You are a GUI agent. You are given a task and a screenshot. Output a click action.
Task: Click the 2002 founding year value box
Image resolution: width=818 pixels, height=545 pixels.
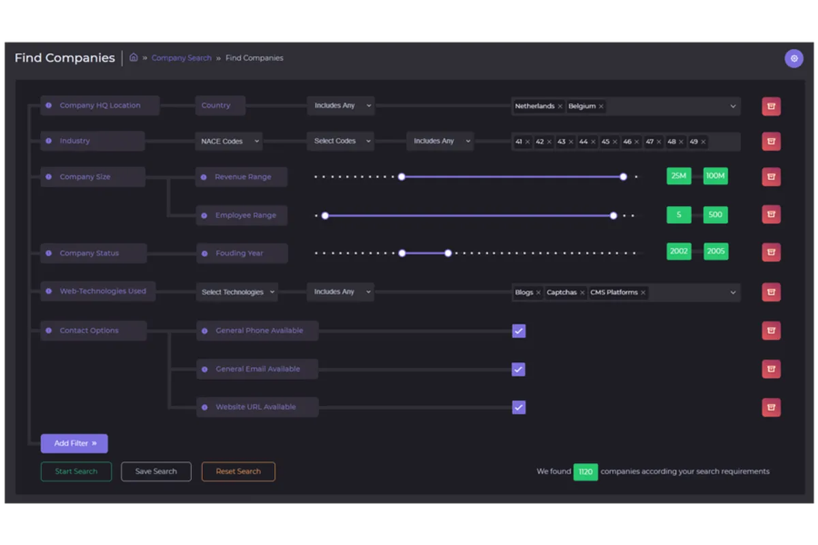[679, 251]
